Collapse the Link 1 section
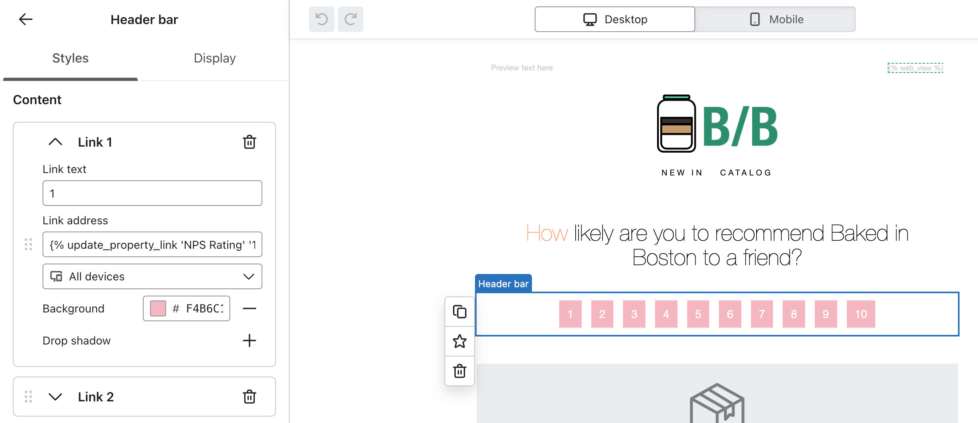The width and height of the screenshot is (978, 423). tap(55, 142)
